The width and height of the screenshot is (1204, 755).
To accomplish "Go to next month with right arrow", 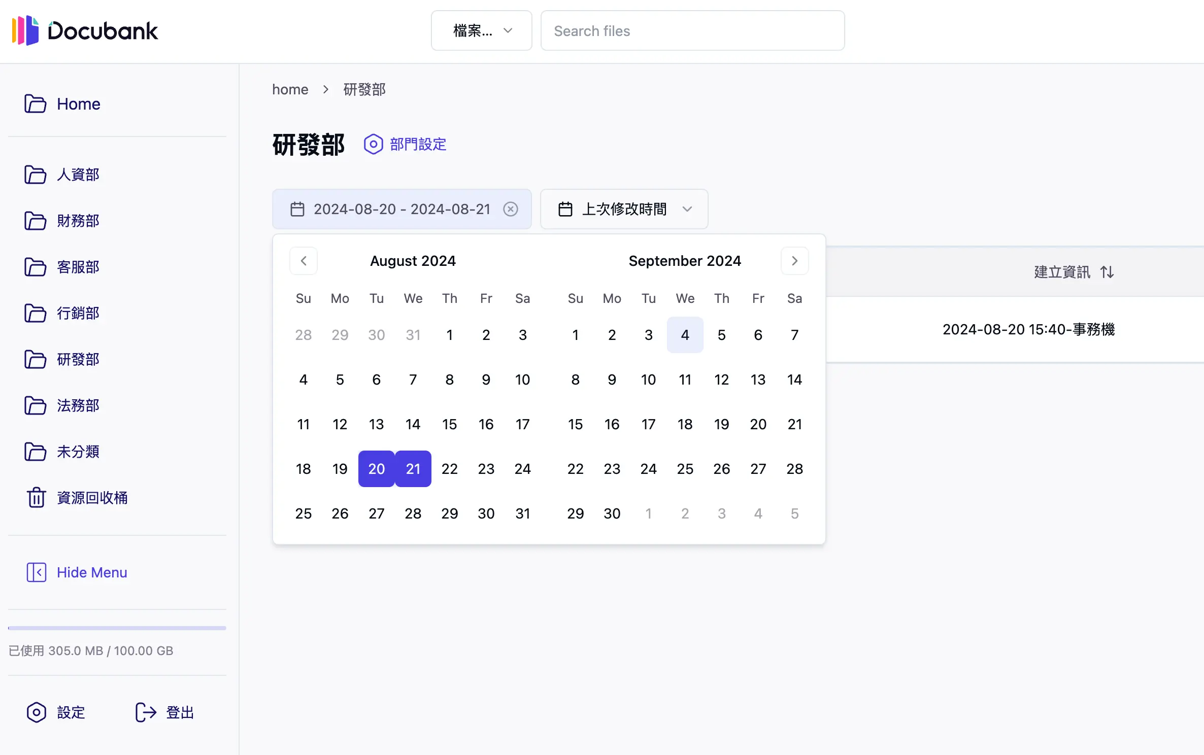I will 794,260.
